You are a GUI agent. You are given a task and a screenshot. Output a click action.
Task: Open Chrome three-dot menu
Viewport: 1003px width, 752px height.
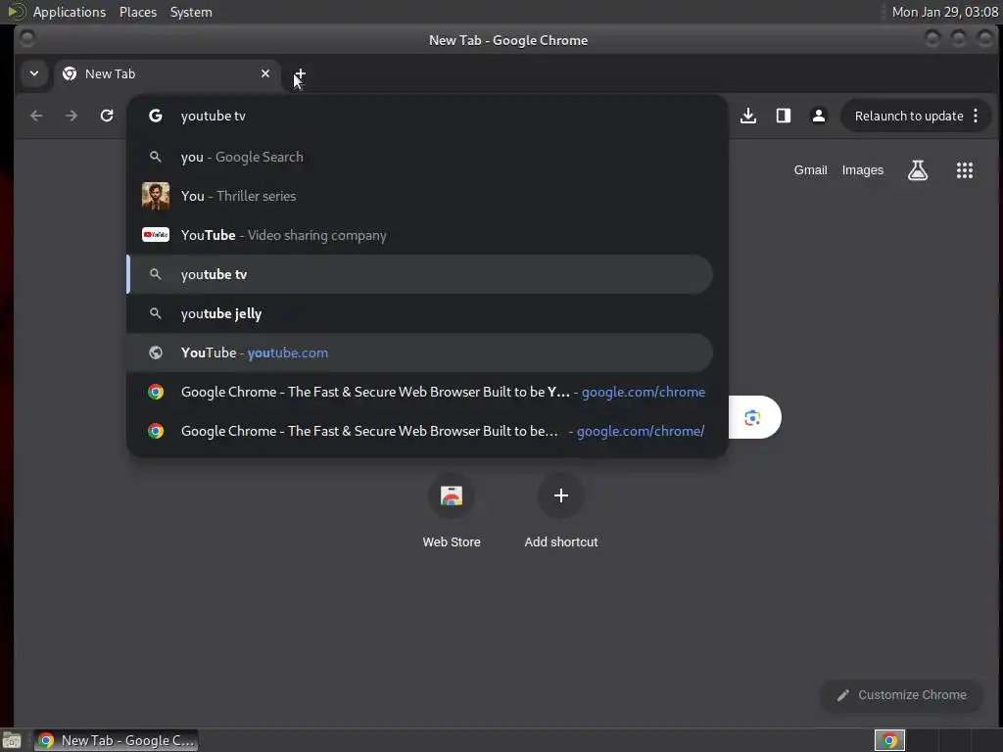click(x=976, y=116)
